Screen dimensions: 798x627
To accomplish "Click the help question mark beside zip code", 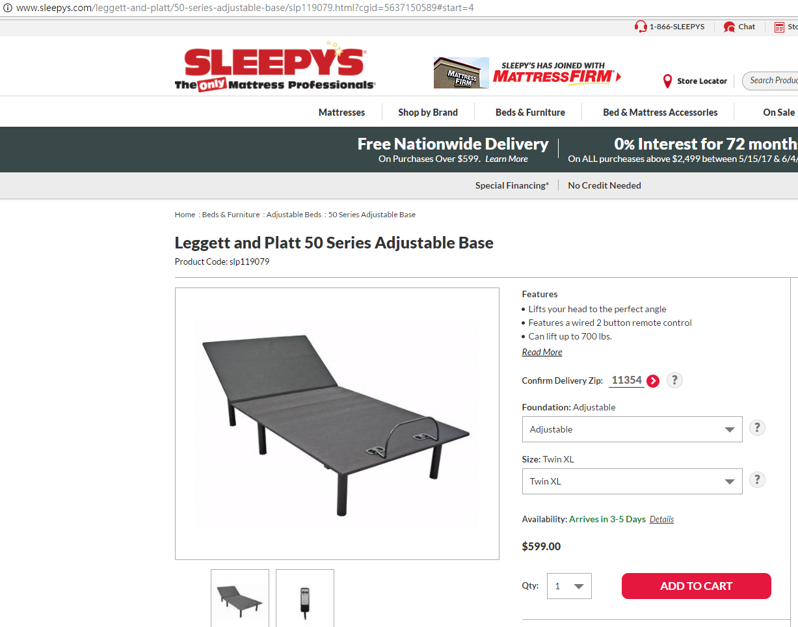I will pyautogui.click(x=674, y=380).
